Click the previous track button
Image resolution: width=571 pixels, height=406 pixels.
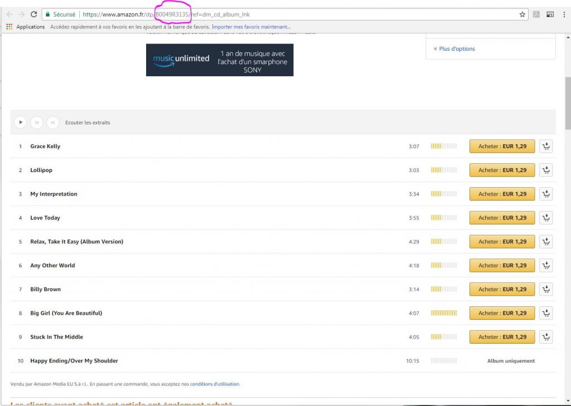(x=36, y=123)
